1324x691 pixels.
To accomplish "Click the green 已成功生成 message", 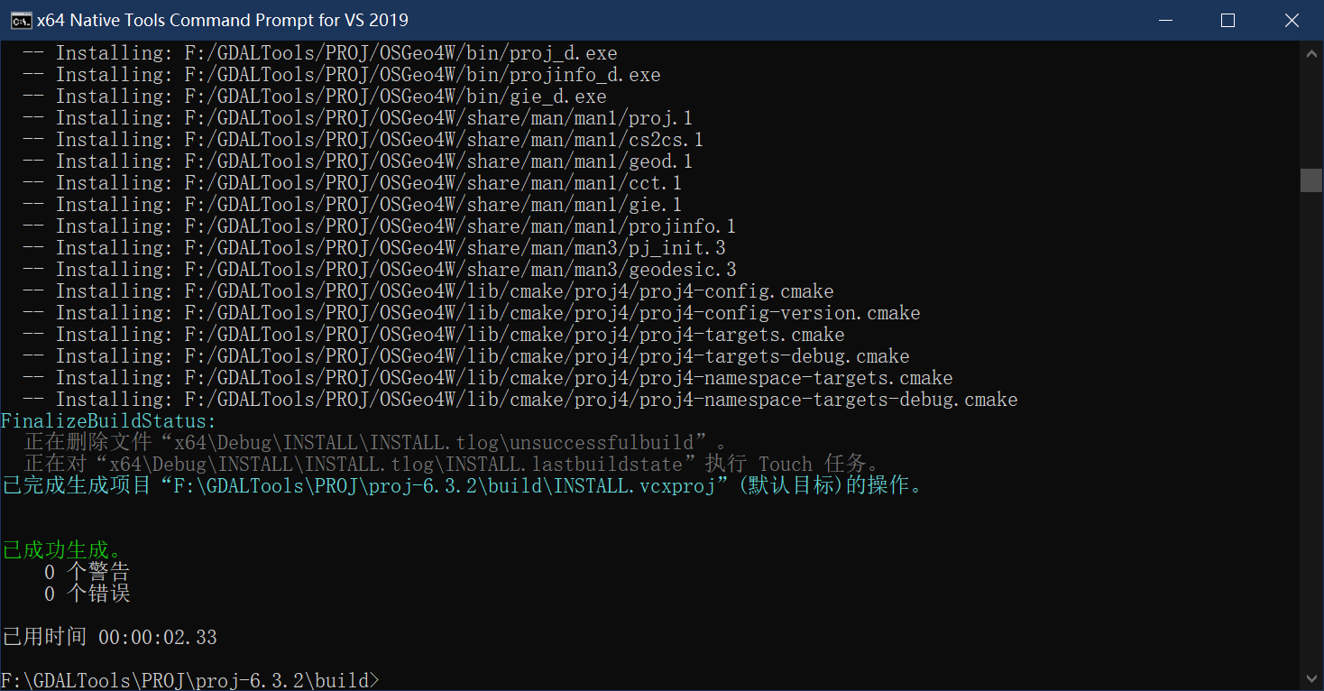I will tap(62, 550).
